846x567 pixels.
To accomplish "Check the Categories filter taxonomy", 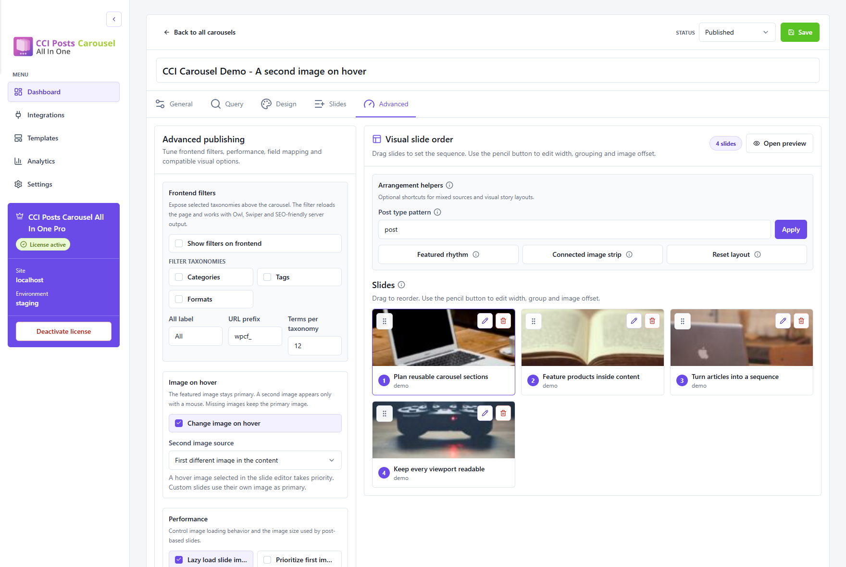I will [179, 277].
